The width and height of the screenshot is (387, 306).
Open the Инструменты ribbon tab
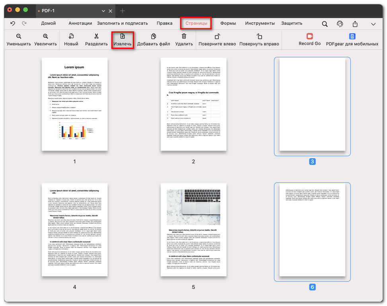(x=260, y=23)
